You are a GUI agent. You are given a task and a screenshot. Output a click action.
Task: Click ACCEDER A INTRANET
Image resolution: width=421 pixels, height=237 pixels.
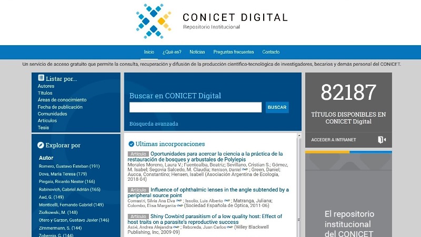334,140
